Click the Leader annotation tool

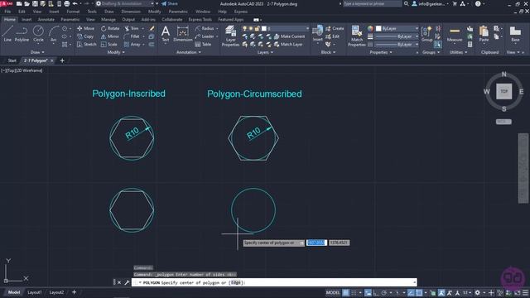205,36
